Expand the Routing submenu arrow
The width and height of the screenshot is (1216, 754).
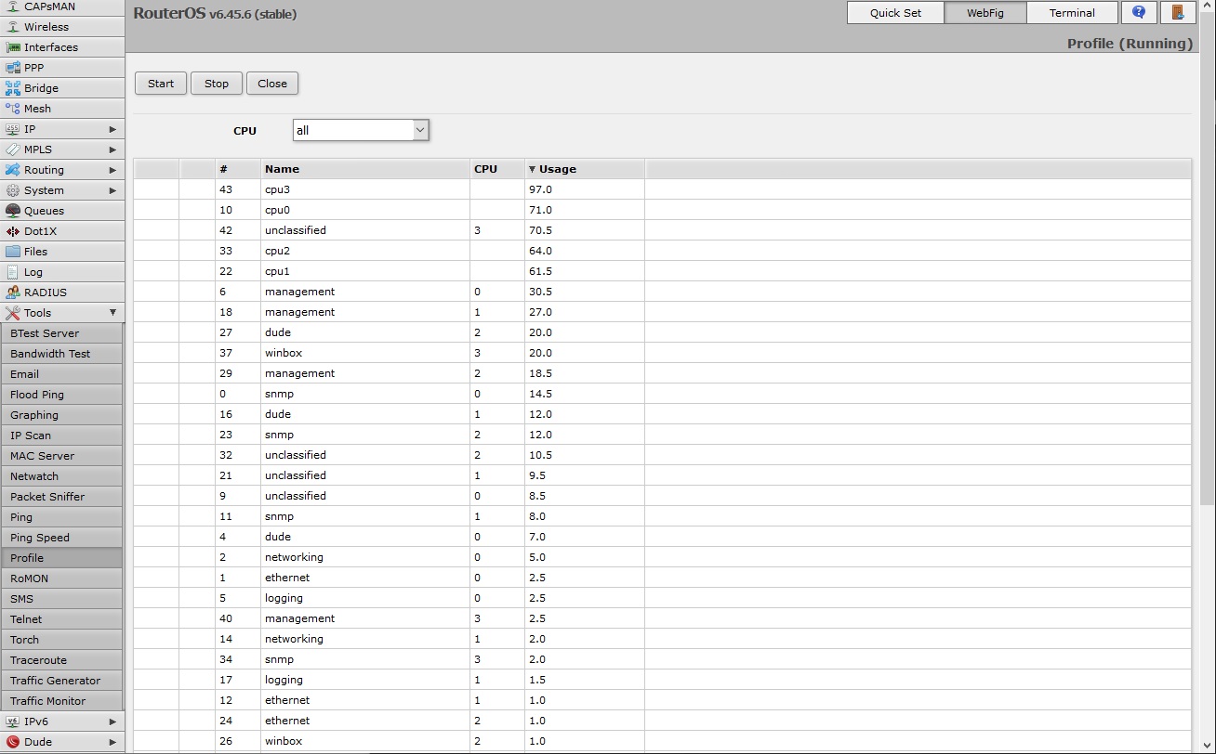coord(112,170)
